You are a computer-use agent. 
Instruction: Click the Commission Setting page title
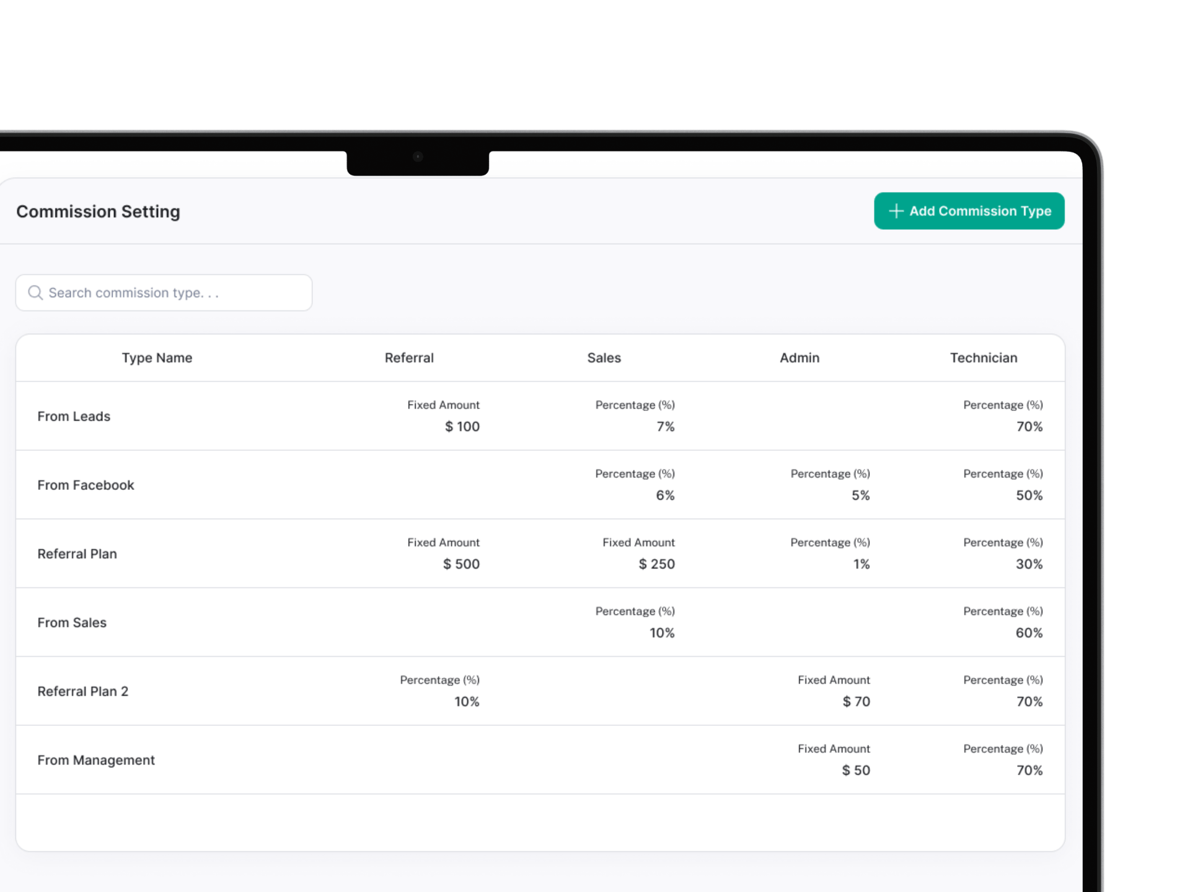tap(98, 211)
